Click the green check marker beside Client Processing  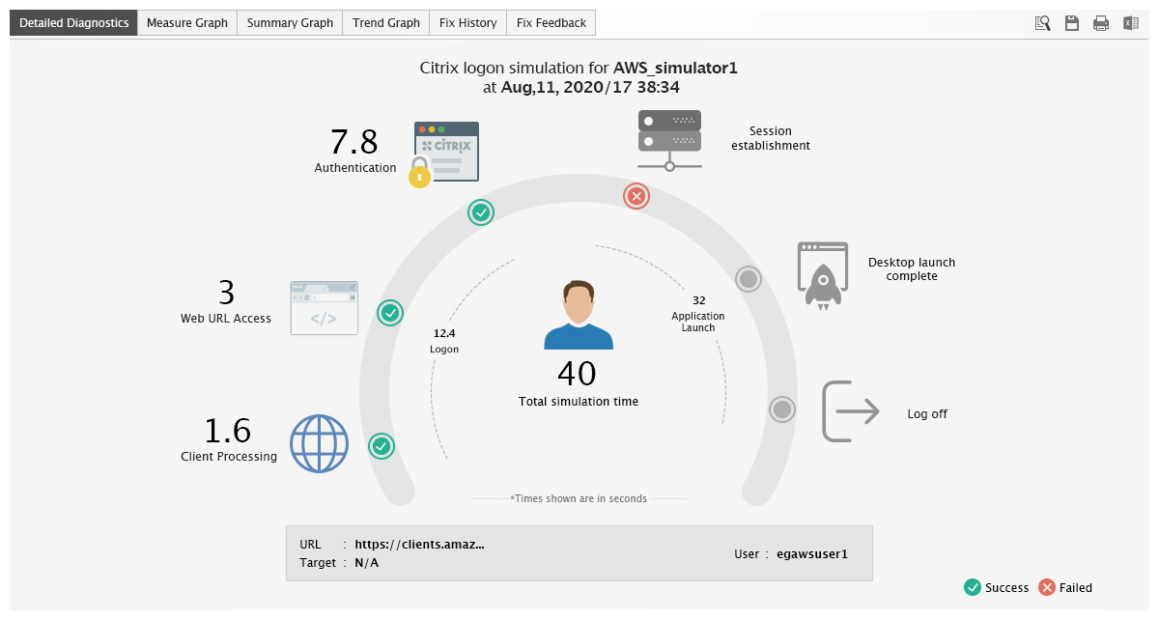(x=382, y=445)
